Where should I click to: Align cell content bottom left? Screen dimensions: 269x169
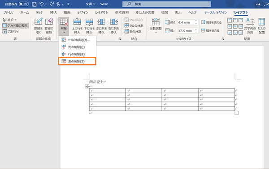[x=230, y=32]
